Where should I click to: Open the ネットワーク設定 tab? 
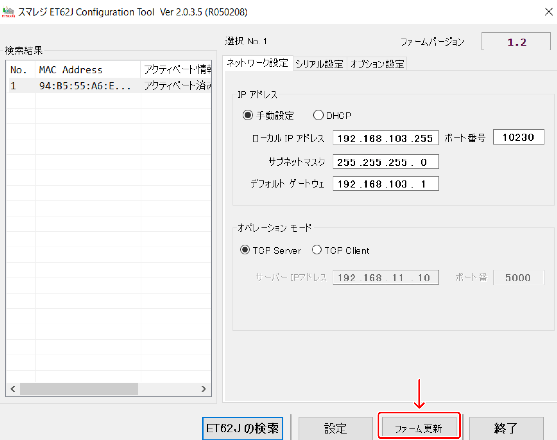pyautogui.click(x=258, y=63)
